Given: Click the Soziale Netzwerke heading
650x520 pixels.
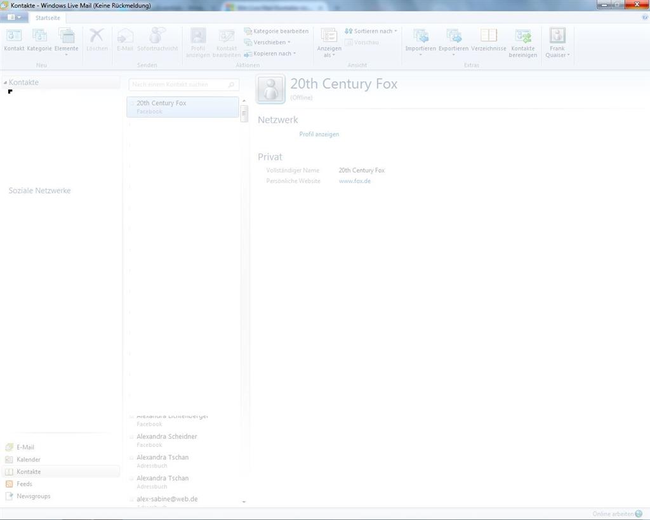Looking at the screenshot, I should point(40,190).
